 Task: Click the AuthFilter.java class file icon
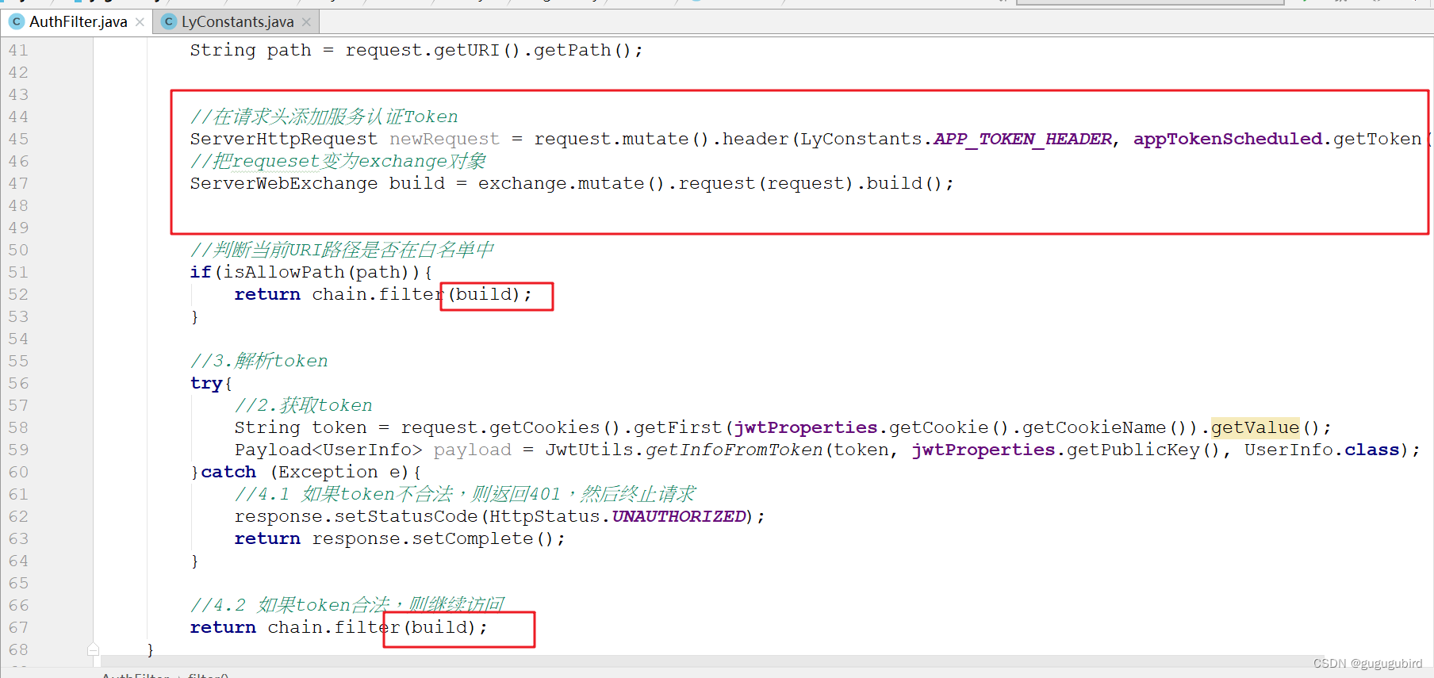[17, 21]
